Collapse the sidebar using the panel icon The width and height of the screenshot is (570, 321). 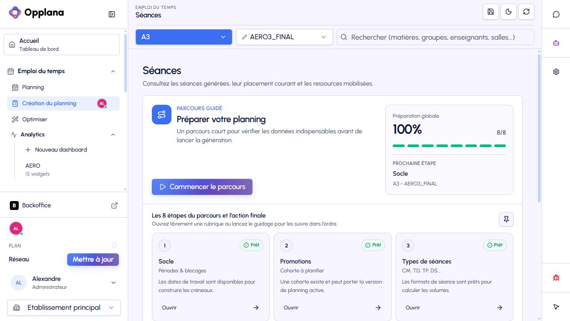click(112, 14)
